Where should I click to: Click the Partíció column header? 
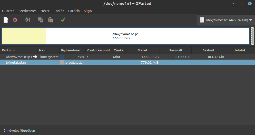point(19,50)
